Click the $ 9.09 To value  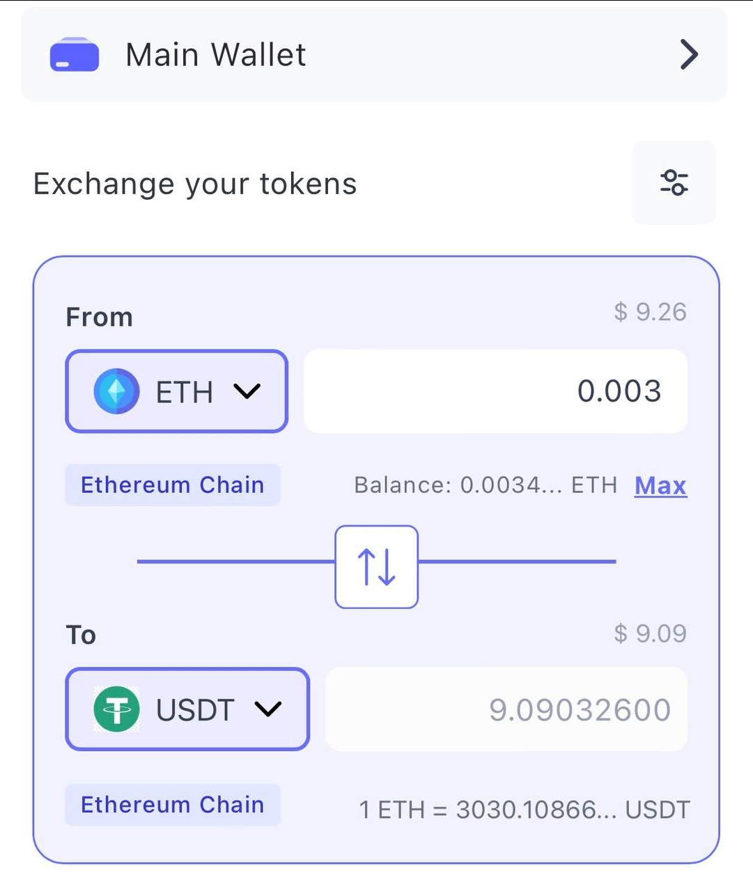(x=650, y=633)
